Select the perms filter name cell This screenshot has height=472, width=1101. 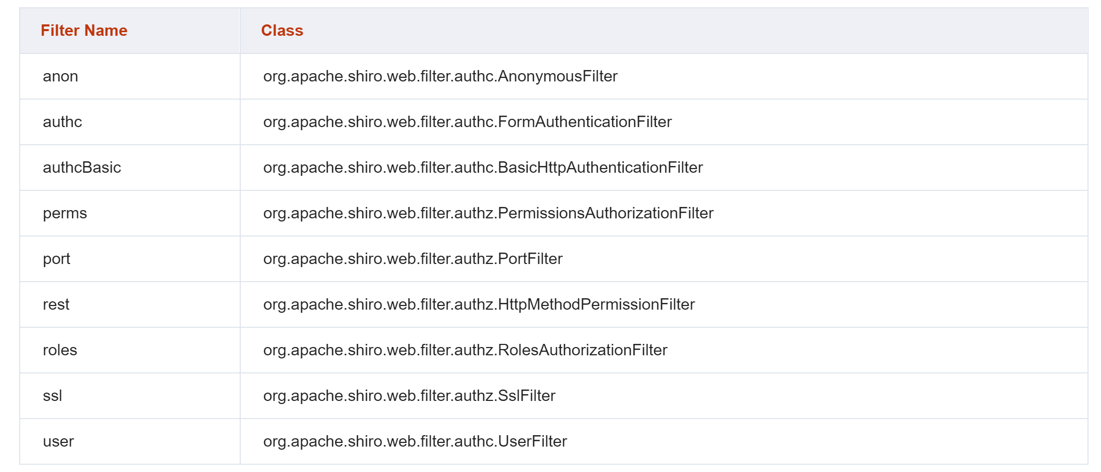coord(130,213)
